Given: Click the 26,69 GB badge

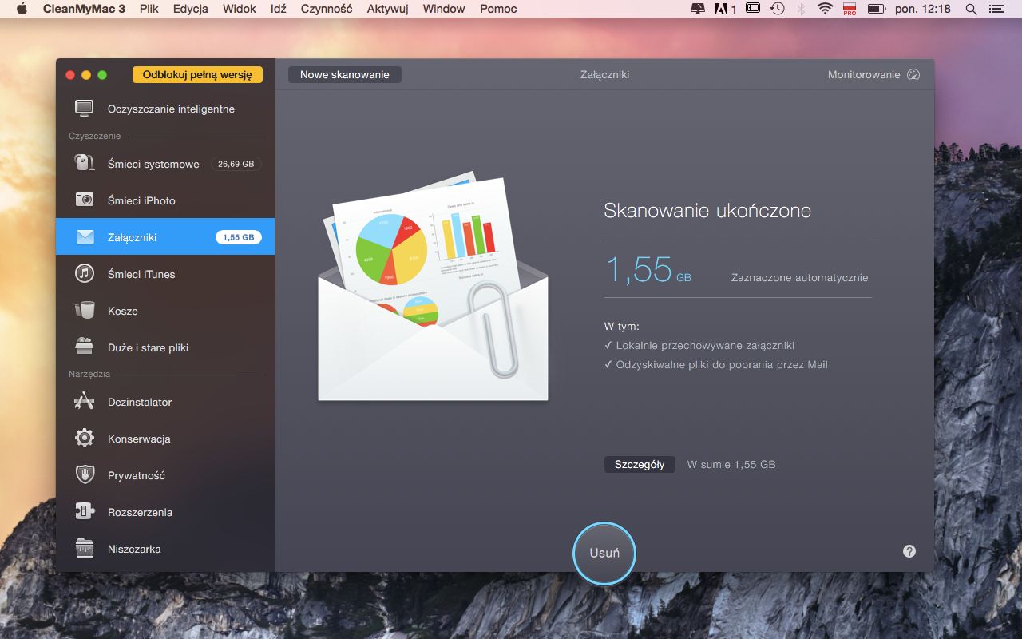Looking at the screenshot, I should 236,164.
